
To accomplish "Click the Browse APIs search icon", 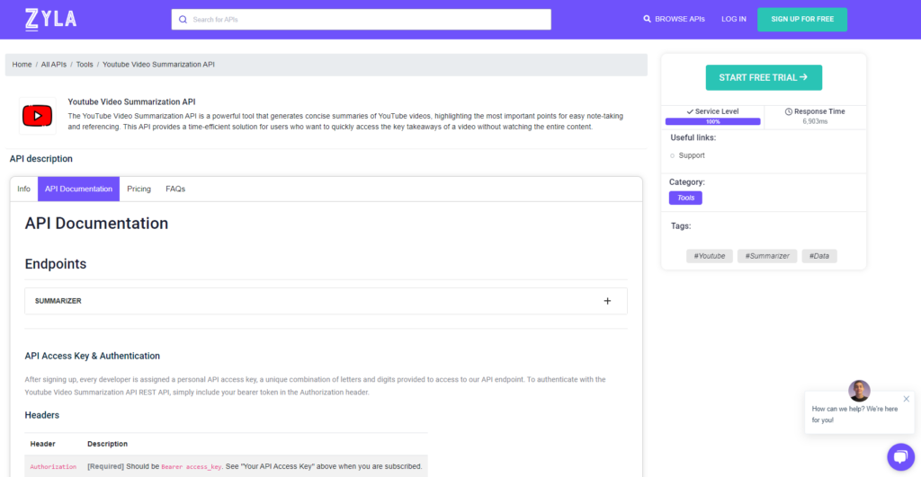I will (x=647, y=19).
